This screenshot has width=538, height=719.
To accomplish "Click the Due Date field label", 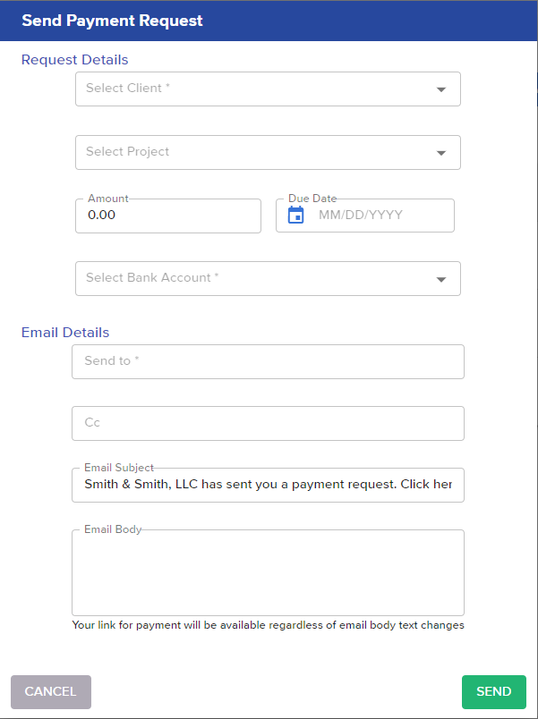I will (x=312, y=199).
